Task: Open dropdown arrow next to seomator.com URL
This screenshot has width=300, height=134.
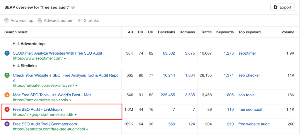Action: pyautogui.click(x=87, y=129)
